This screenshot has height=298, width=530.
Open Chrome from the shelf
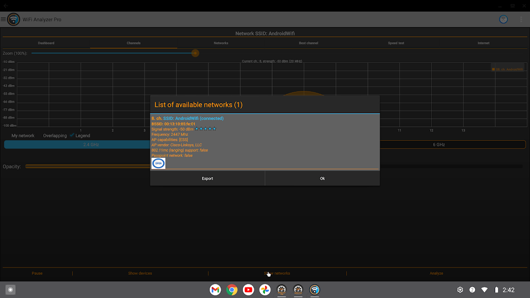[232, 290]
